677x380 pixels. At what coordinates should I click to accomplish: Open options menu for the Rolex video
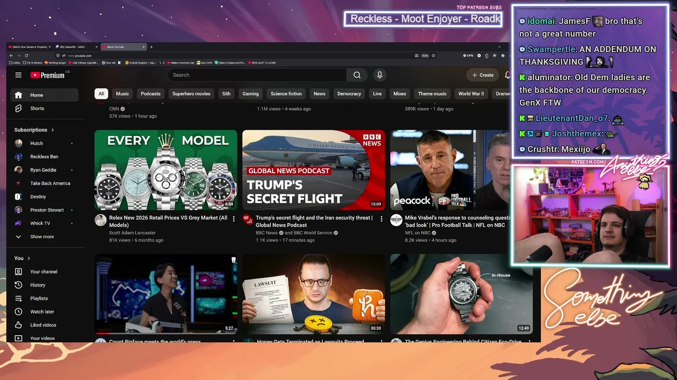(x=234, y=218)
